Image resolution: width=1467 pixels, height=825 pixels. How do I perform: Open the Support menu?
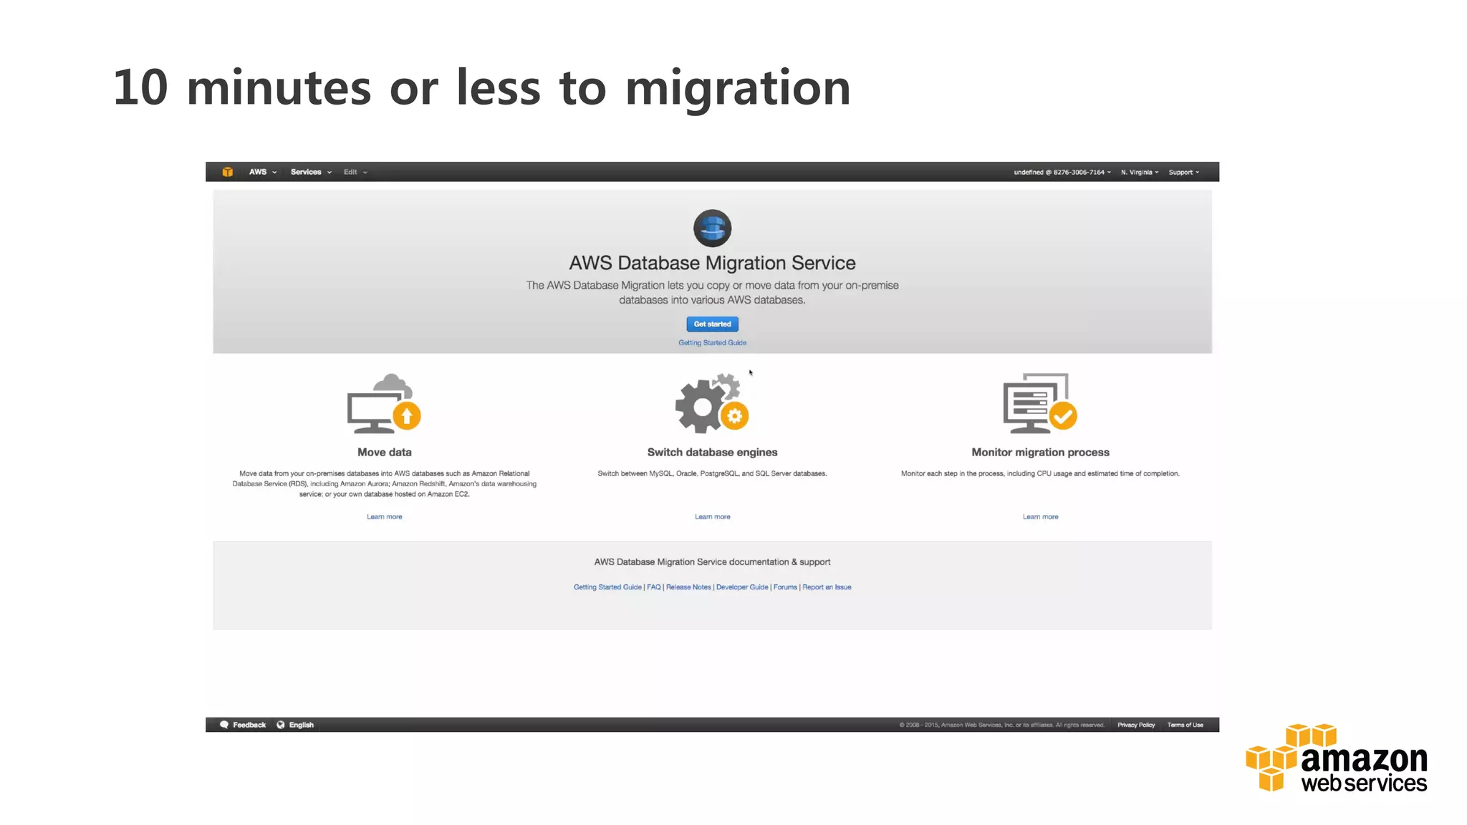click(x=1183, y=172)
